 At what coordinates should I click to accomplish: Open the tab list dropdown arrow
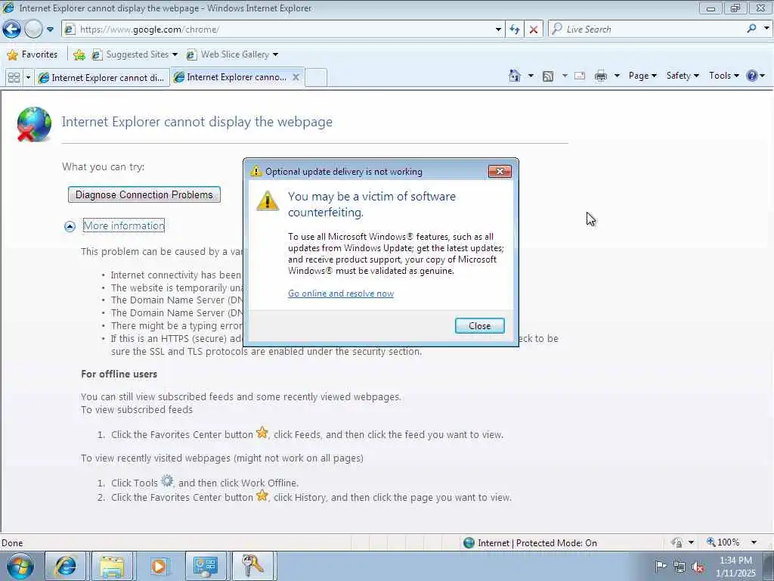[x=28, y=78]
